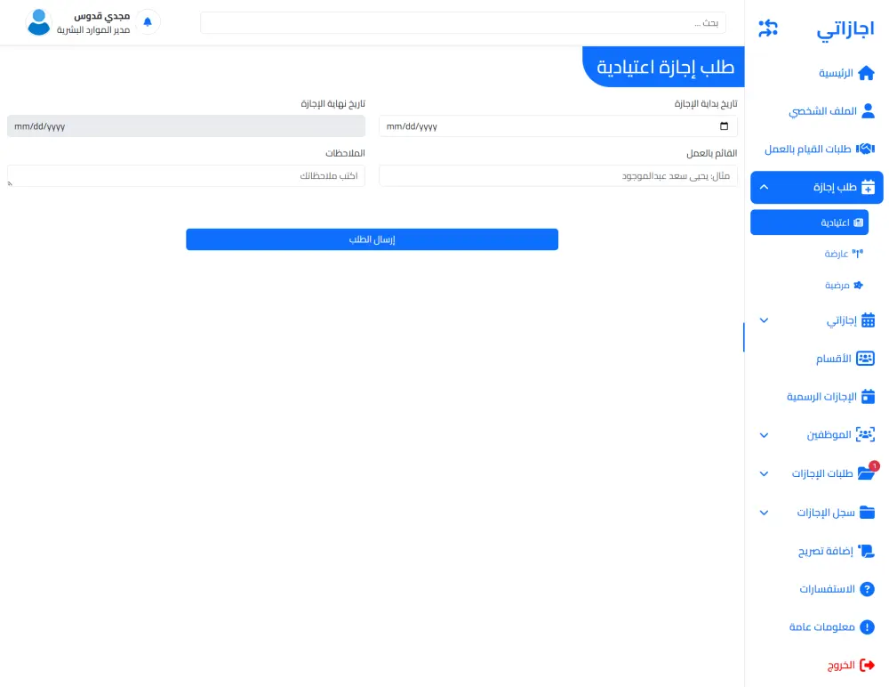Image resolution: width=889 pixels, height=687 pixels.
Task: Expand the إجازاتي submenu
Action: (x=764, y=320)
